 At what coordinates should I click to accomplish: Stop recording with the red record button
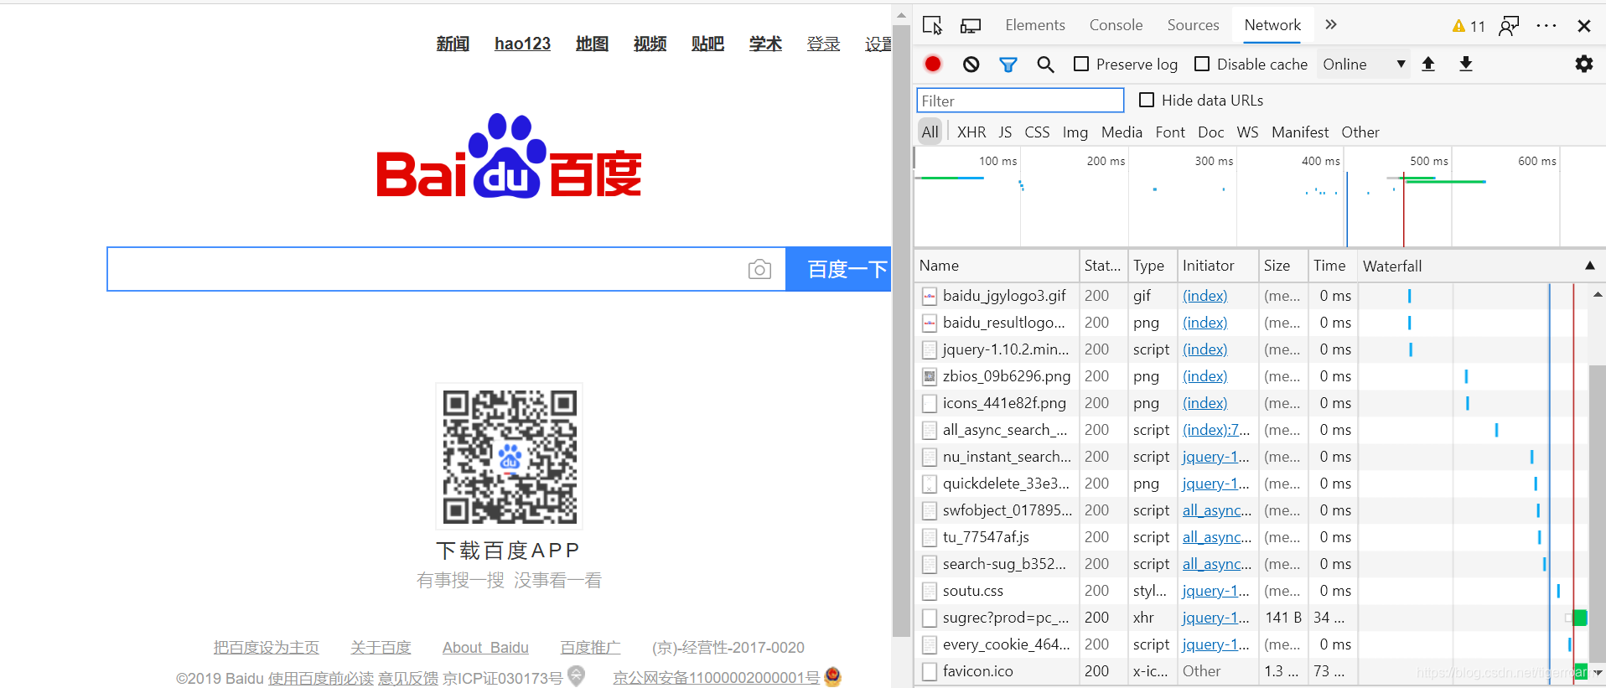pos(933,64)
